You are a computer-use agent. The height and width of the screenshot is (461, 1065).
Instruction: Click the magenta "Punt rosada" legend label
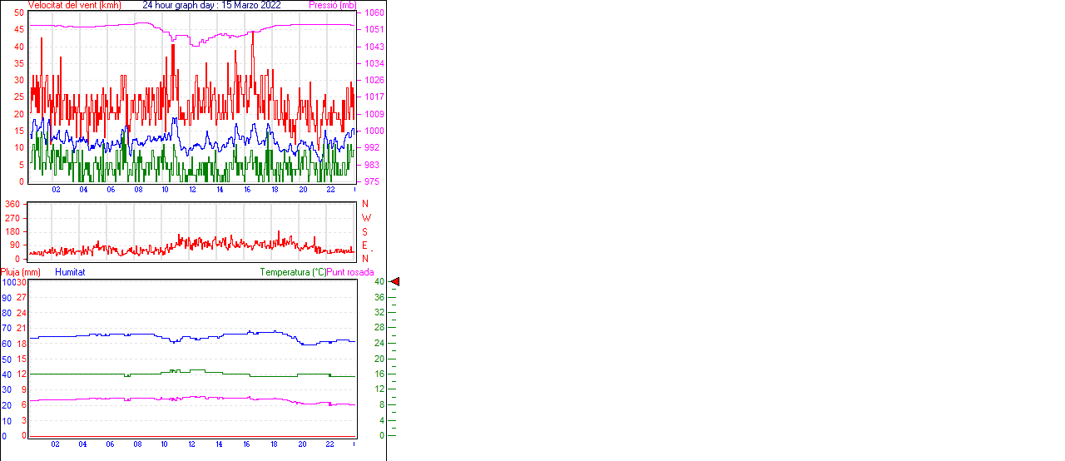350,272
